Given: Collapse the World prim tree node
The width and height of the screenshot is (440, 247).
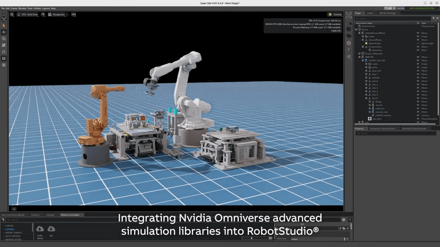Looking at the screenshot, I should pos(356,30).
